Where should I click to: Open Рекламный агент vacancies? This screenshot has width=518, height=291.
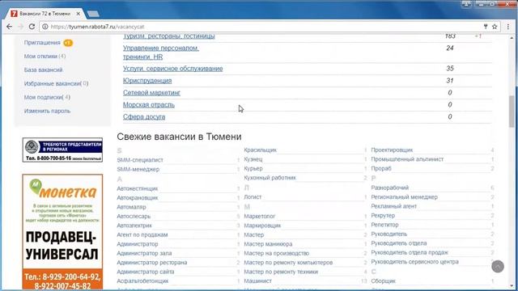coord(394,207)
